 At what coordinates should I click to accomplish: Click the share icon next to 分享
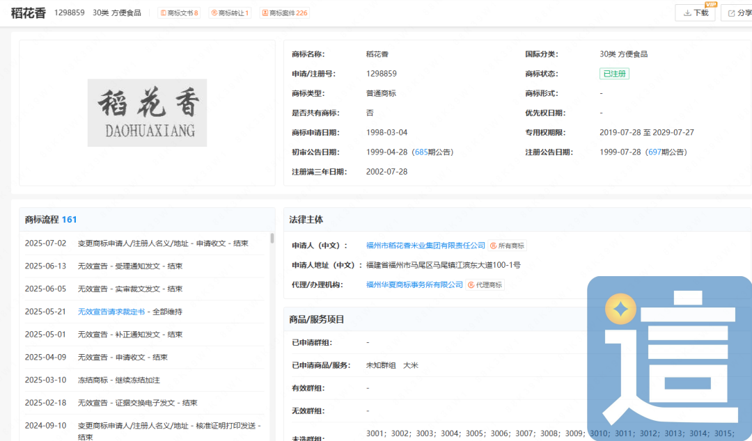tap(731, 13)
